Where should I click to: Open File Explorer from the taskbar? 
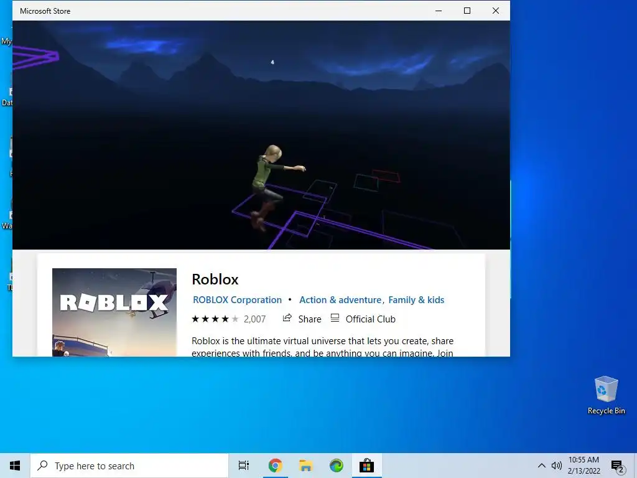tap(305, 466)
